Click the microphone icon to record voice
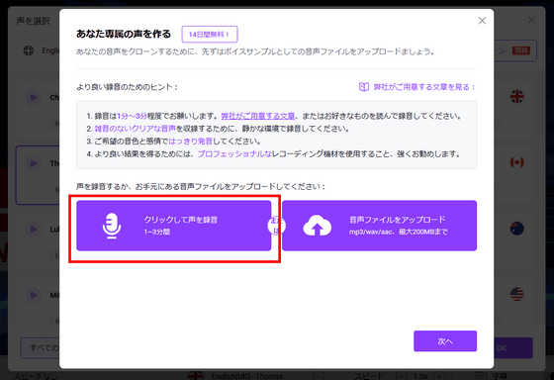This screenshot has height=380, width=554. pyautogui.click(x=112, y=226)
